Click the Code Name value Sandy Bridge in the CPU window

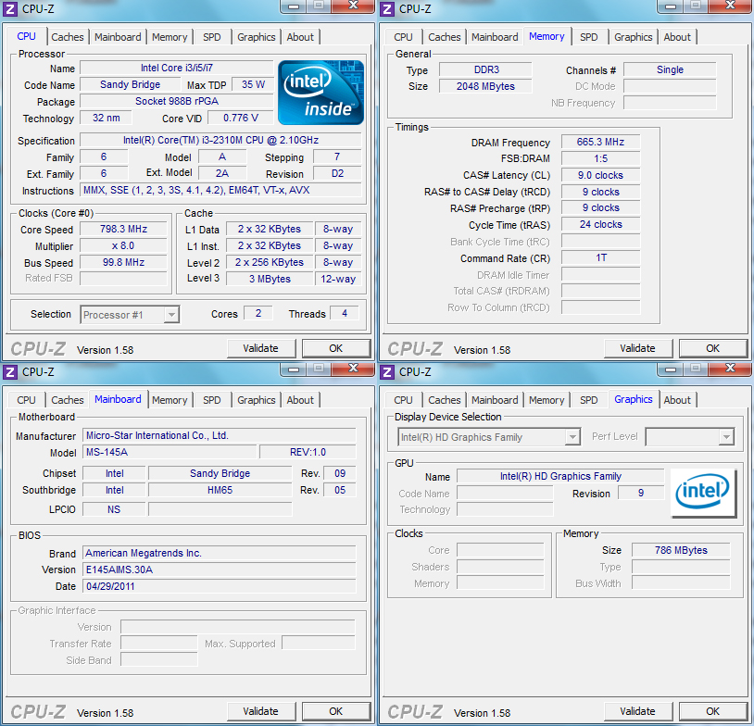130,84
